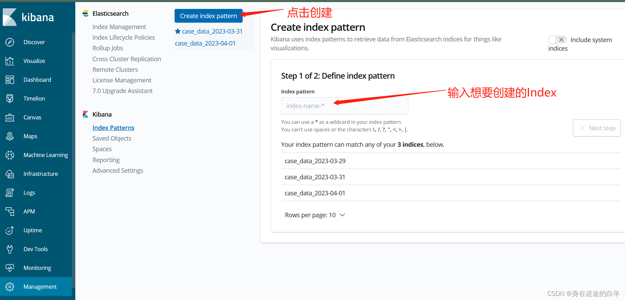Open Logs via its document icon
Viewport: 625px width, 300px height.
tap(10, 193)
